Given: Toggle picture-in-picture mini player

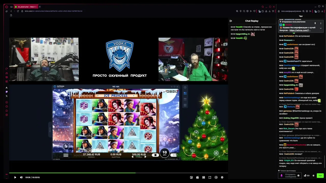Looking at the screenshot, I should (x=191, y=177).
